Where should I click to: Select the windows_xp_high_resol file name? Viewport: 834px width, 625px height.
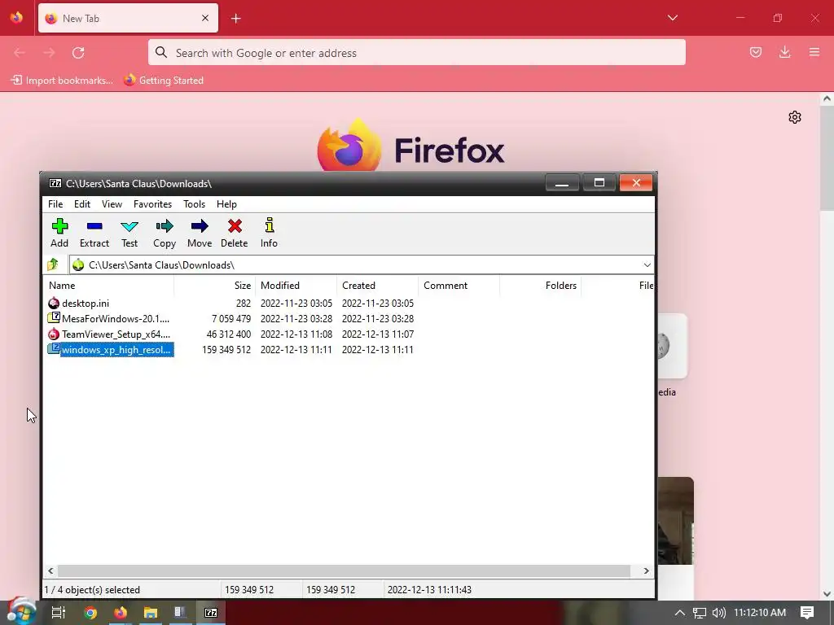coord(116,350)
